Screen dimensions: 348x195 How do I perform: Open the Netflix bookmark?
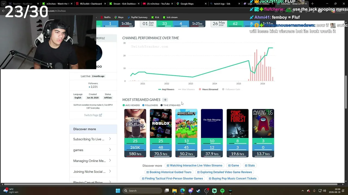(105, 17)
